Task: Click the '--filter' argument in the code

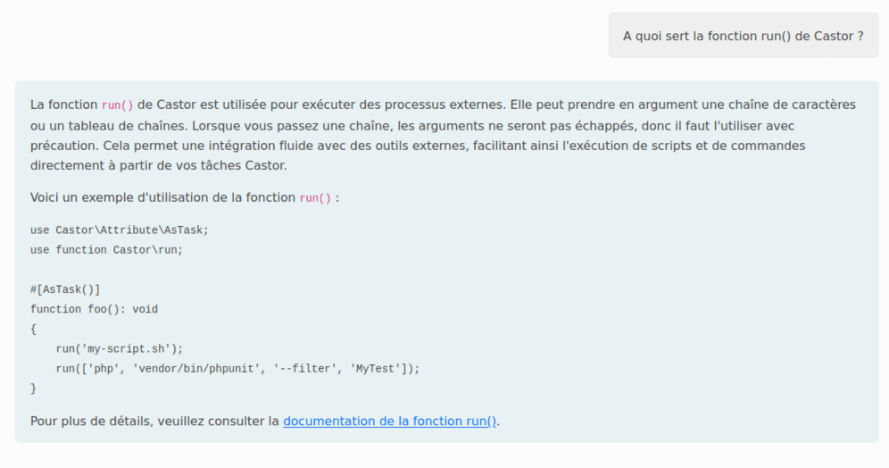Action: point(306,368)
